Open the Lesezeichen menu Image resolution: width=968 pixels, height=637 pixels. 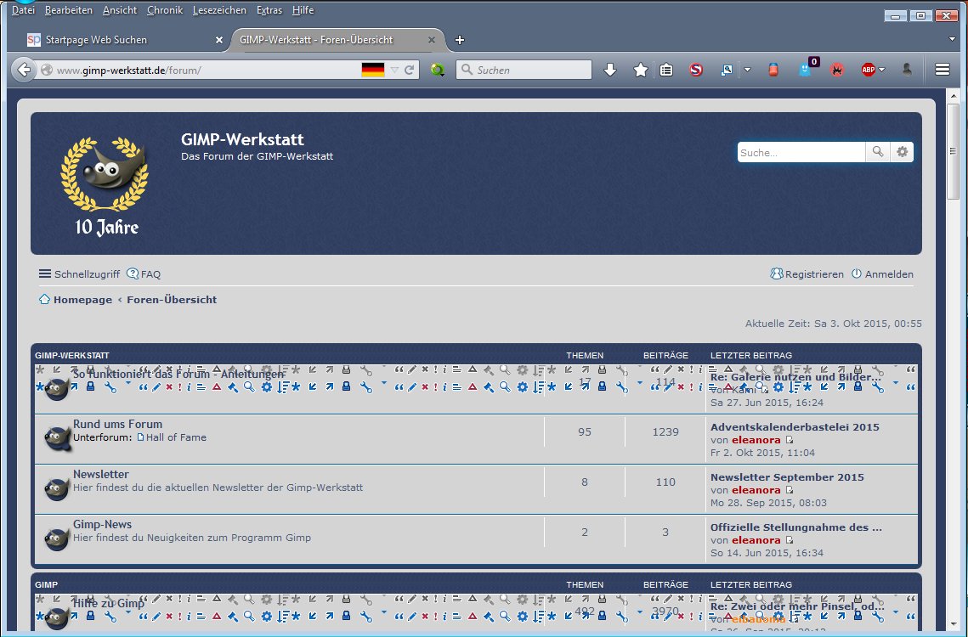pyautogui.click(x=219, y=10)
